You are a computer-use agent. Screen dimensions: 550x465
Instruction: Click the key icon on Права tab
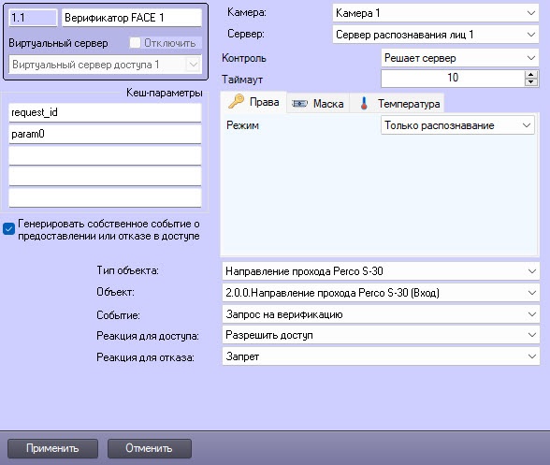point(236,101)
